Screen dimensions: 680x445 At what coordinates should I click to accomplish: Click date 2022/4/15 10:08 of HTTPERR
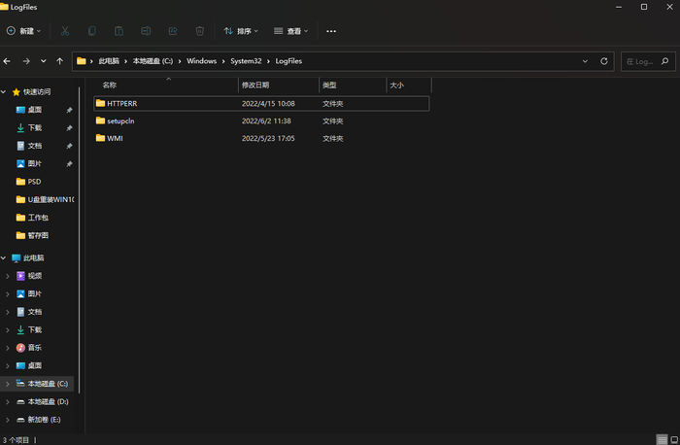[268, 104]
